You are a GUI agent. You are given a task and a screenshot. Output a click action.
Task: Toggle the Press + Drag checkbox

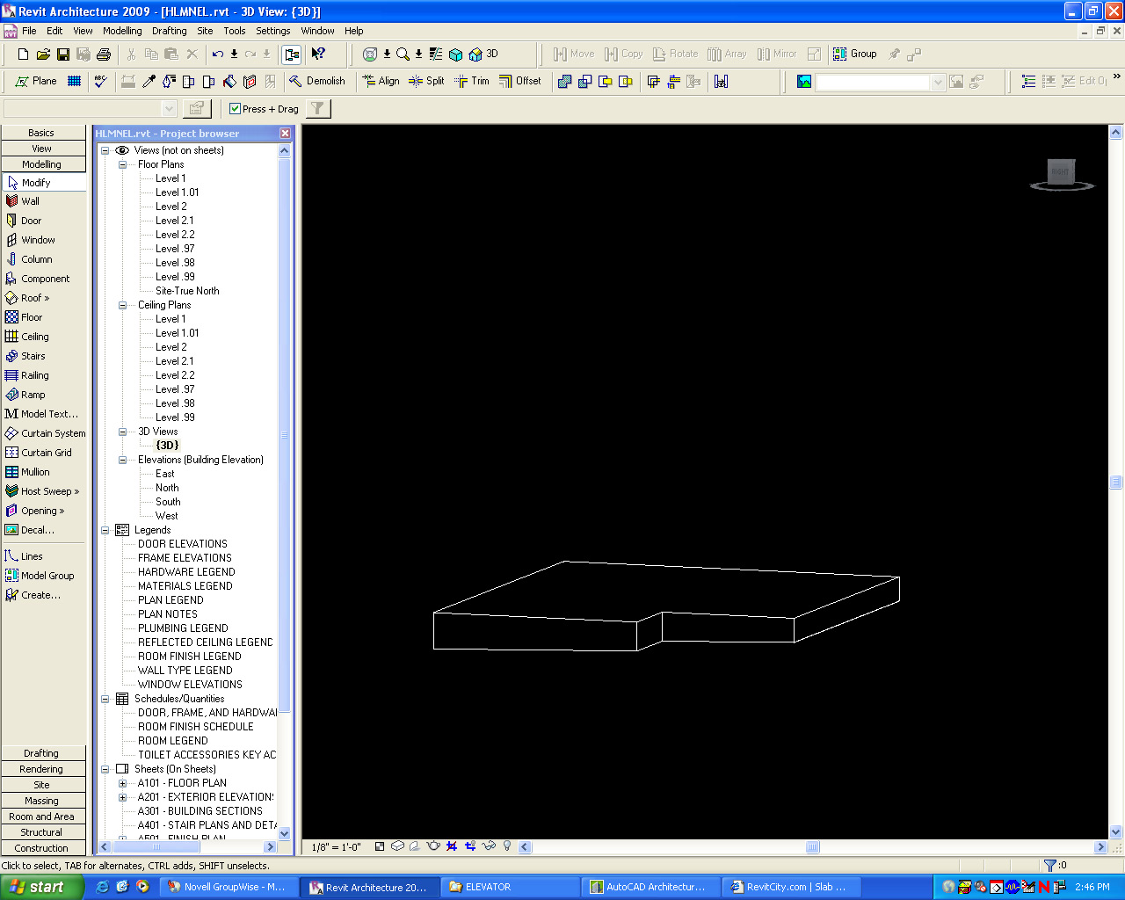(x=235, y=109)
